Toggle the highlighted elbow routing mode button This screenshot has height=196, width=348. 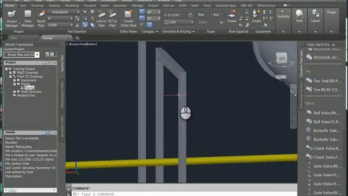click(x=85, y=25)
